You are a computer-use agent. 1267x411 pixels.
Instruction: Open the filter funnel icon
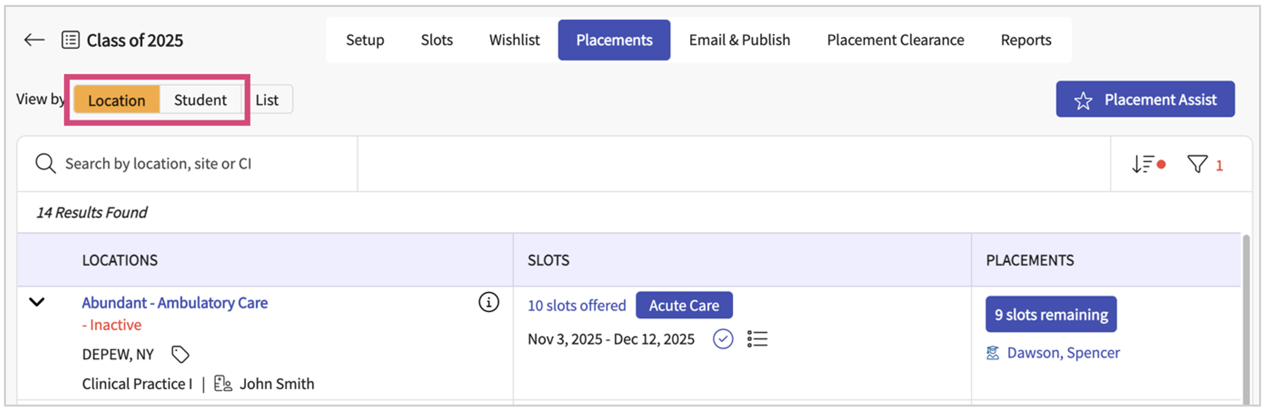point(1197,164)
